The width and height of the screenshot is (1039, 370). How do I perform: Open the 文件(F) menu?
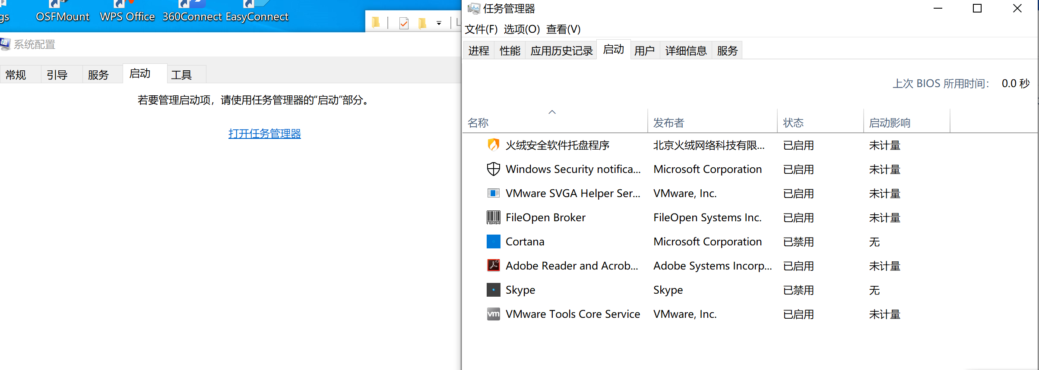pos(481,29)
